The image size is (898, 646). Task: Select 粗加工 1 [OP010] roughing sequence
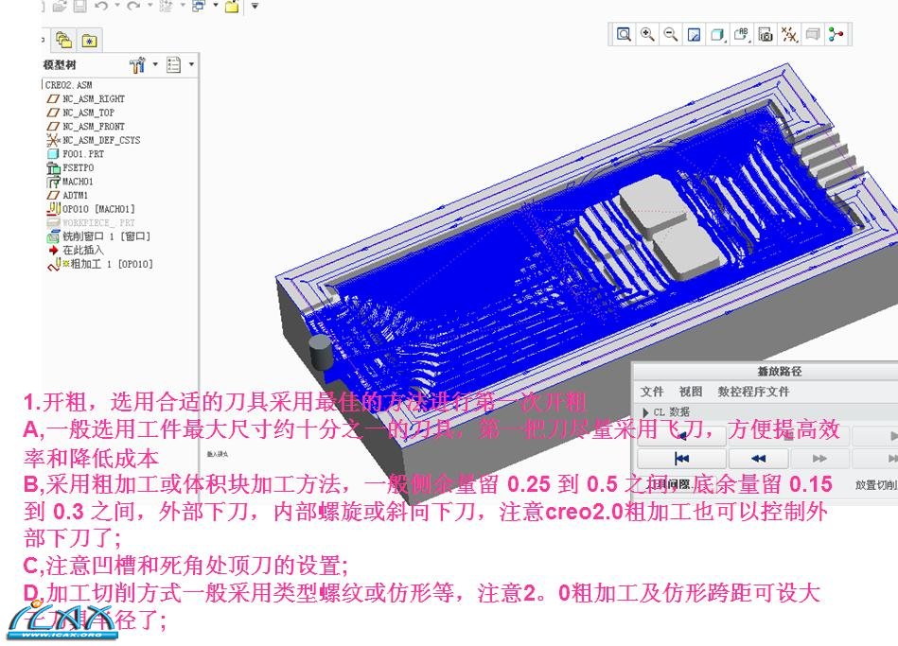(100, 264)
